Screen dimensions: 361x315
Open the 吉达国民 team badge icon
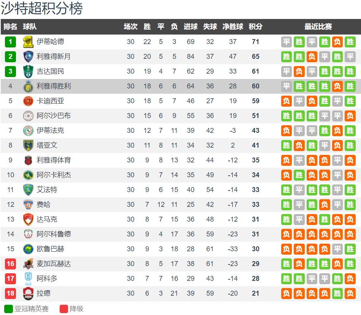(x=28, y=71)
